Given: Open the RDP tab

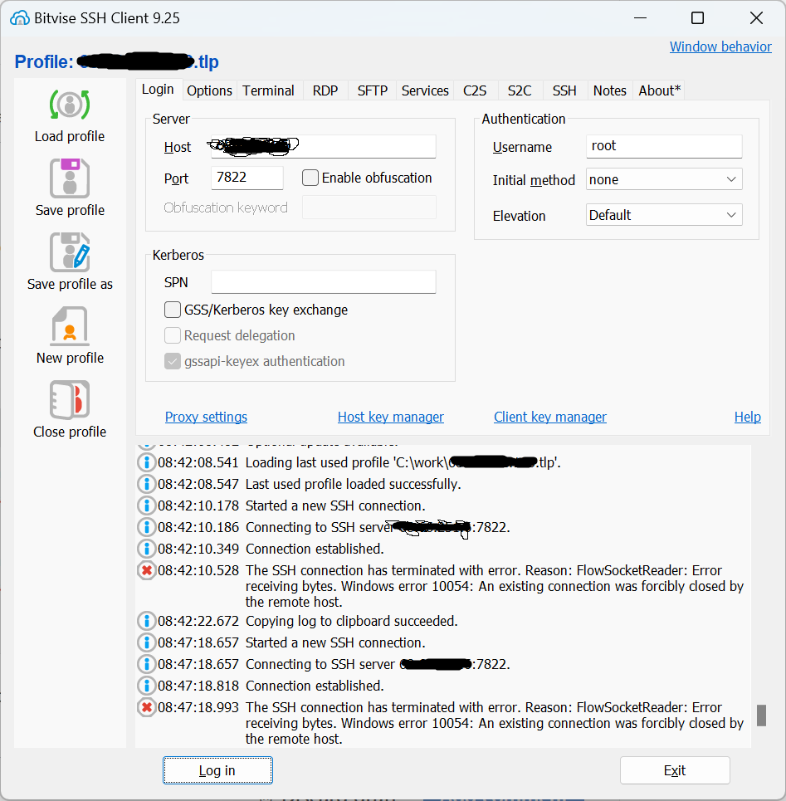Looking at the screenshot, I should (325, 90).
